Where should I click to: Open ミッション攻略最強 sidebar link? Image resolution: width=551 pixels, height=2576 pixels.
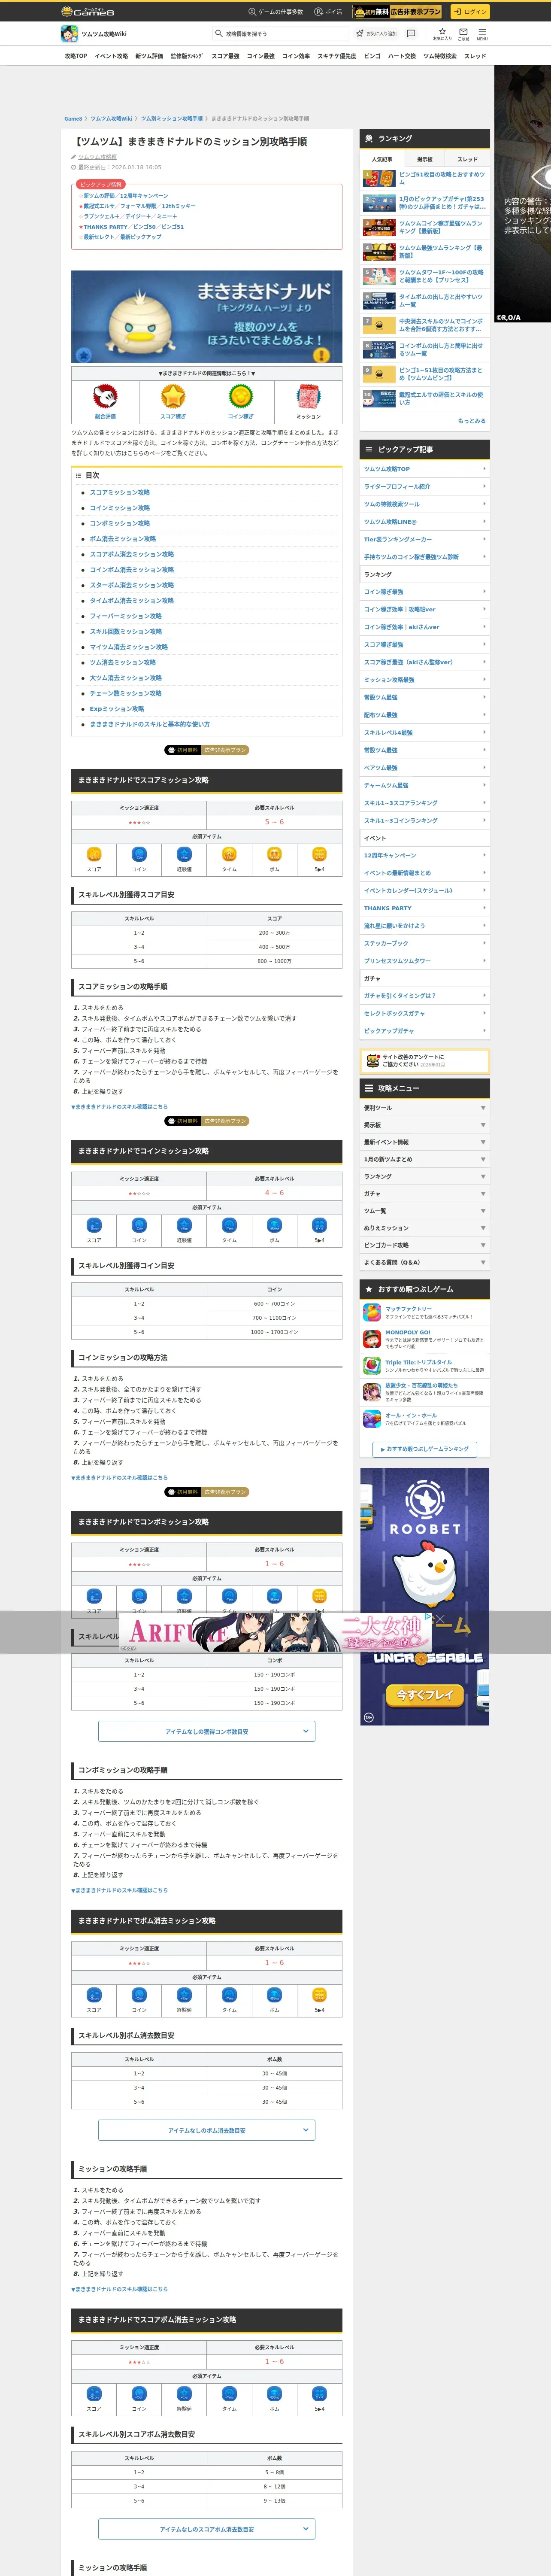pos(425,680)
